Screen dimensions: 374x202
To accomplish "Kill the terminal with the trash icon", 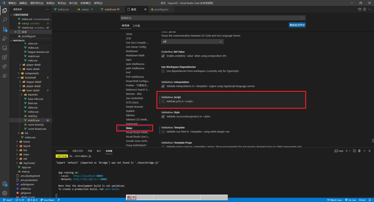I will [x=359, y=151].
